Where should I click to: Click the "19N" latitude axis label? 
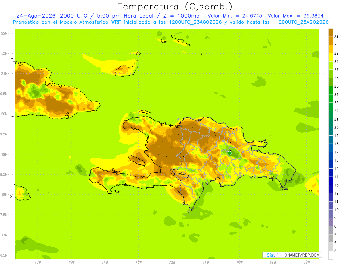5,154
